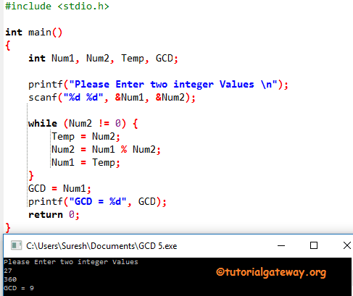Click the Num2 = Num1 % Num2; statement
This screenshot has height=296, width=353.
(106, 150)
